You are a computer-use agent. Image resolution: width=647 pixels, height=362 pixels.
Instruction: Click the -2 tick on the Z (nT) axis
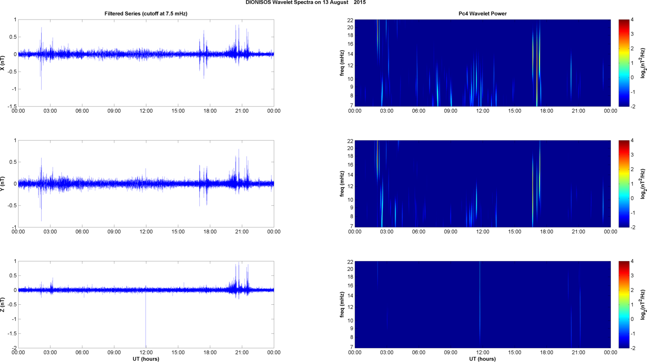coord(14,348)
